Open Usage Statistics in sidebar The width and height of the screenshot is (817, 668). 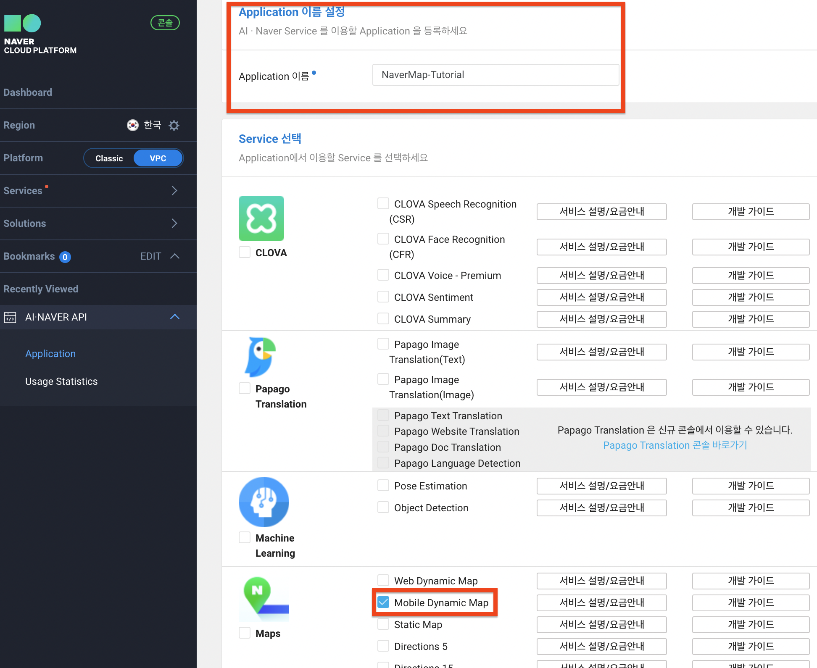click(61, 381)
